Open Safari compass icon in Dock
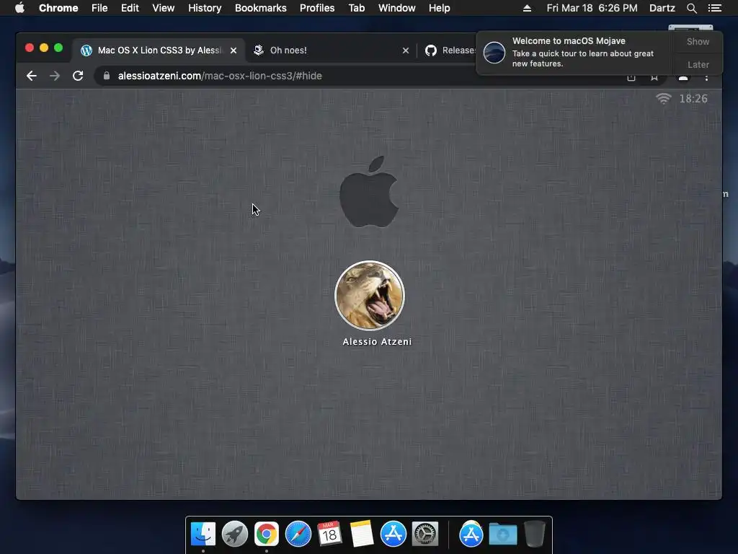Image resolution: width=738 pixels, height=554 pixels. [x=298, y=534]
